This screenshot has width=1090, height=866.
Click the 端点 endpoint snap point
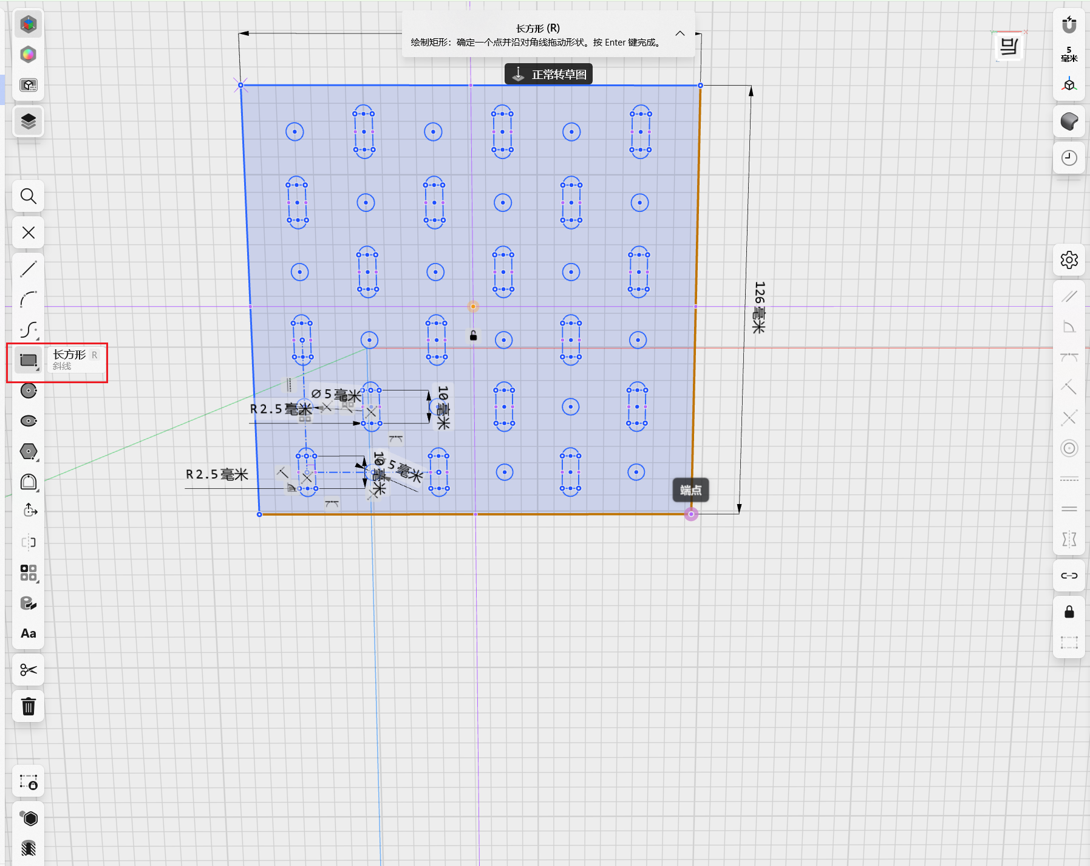691,514
